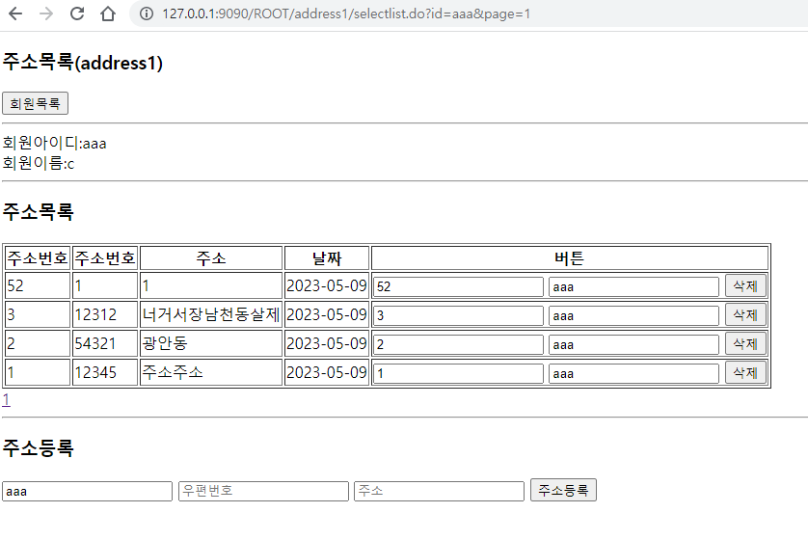Go back with the browser back arrow
808x540 pixels.
coord(15,13)
